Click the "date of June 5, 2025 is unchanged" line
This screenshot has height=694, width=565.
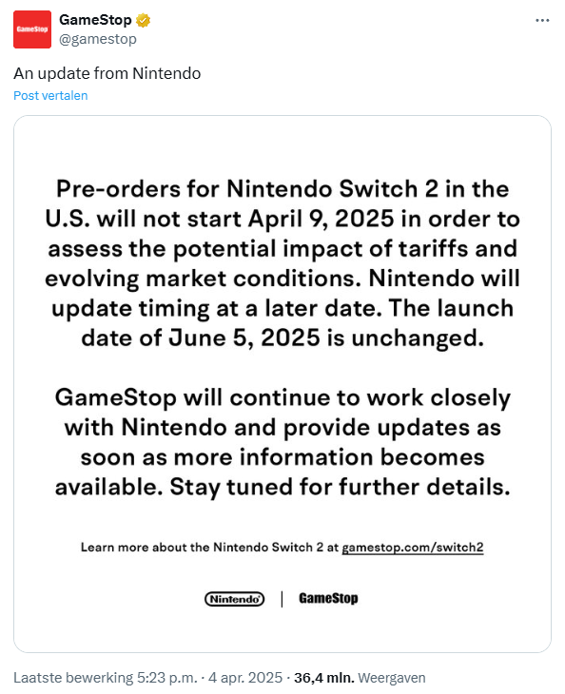coord(282,338)
